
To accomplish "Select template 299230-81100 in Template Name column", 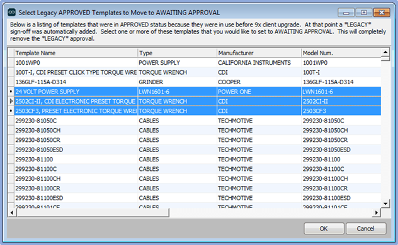I will coord(76,159).
